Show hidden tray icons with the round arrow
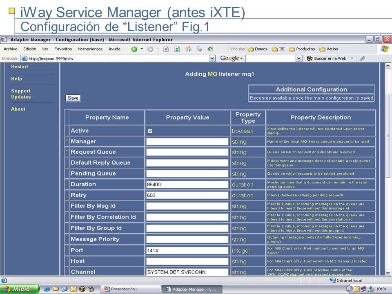Viewport: 392px width, 294px height. (x=349, y=289)
